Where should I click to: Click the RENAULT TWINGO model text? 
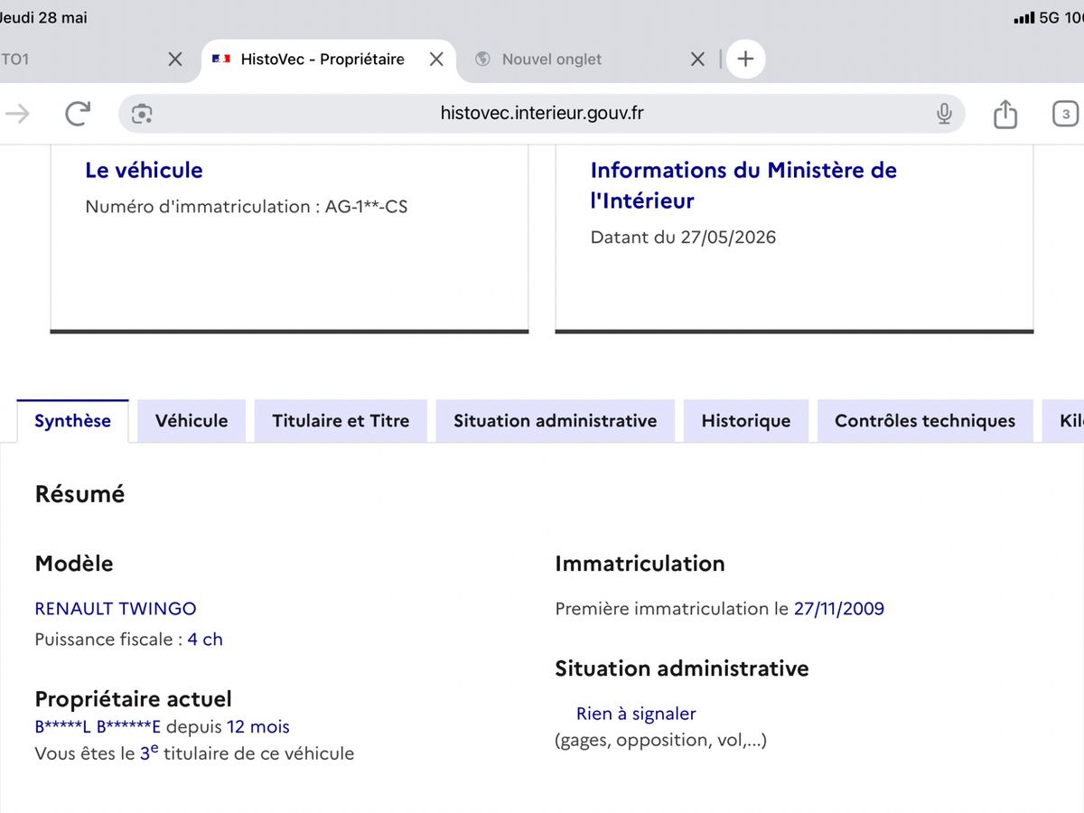[x=116, y=609]
